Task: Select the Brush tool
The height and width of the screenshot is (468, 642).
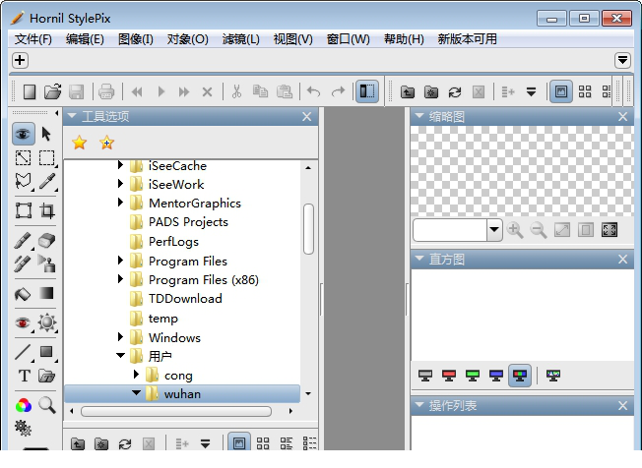Action: [x=23, y=240]
